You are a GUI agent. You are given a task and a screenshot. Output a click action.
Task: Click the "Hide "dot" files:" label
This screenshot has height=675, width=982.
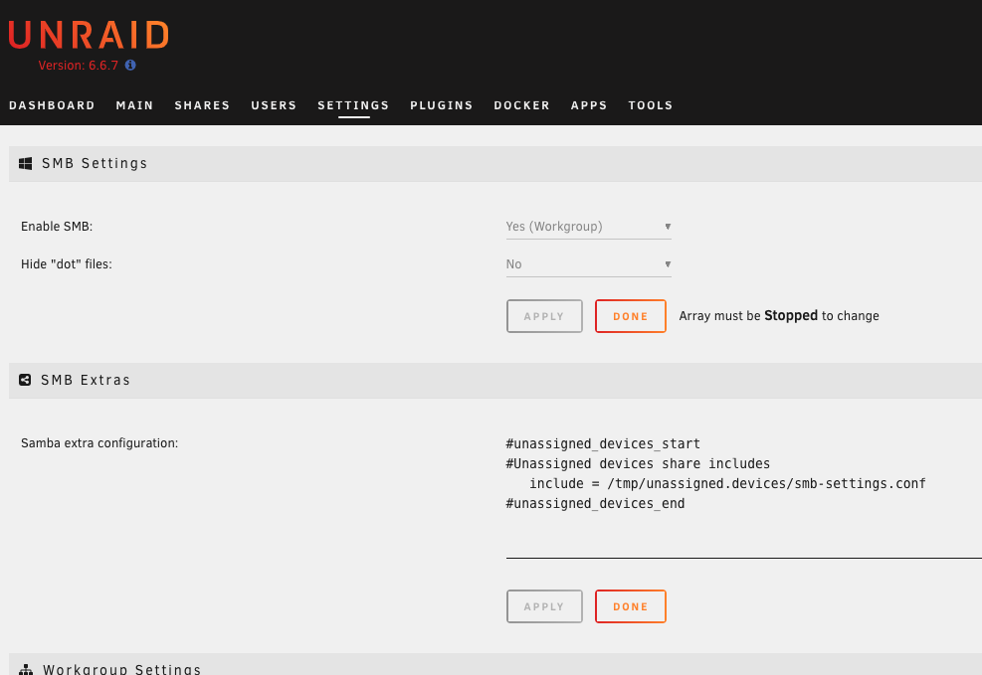coord(67,264)
